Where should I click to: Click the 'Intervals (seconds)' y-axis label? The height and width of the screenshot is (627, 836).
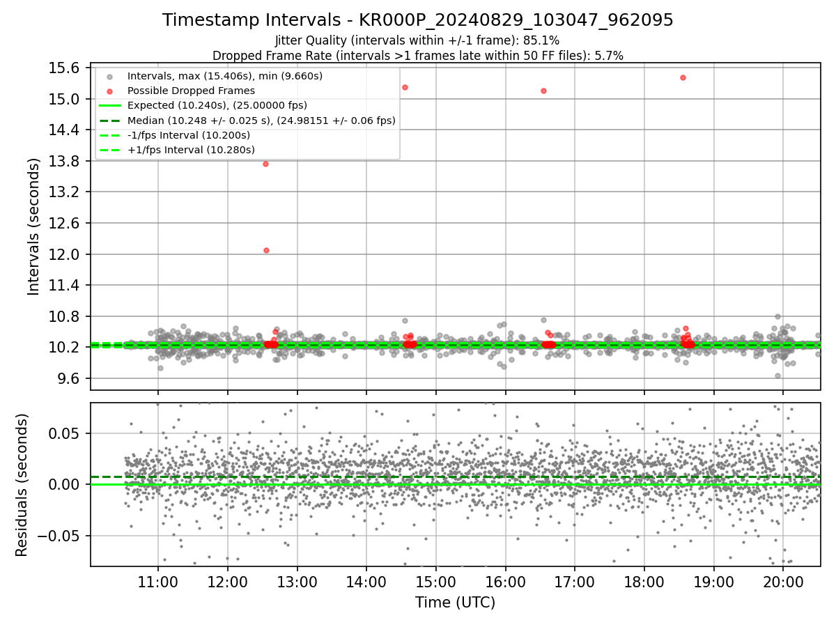coord(33,226)
